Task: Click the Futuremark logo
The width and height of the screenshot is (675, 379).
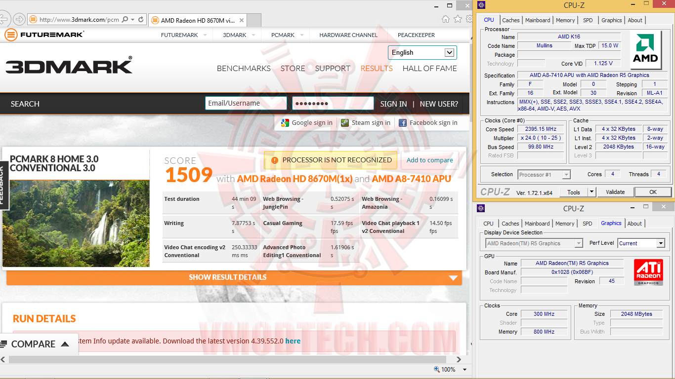Action: (44, 35)
